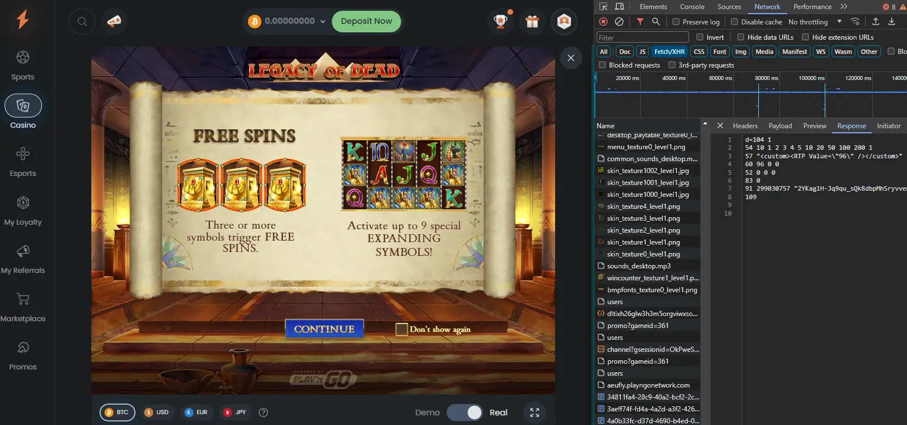
Task: Filter requests by JS type
Action: (x=643, y=52)
